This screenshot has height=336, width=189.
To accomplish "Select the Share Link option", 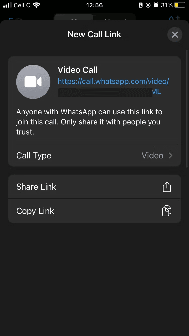I will 94,187.
